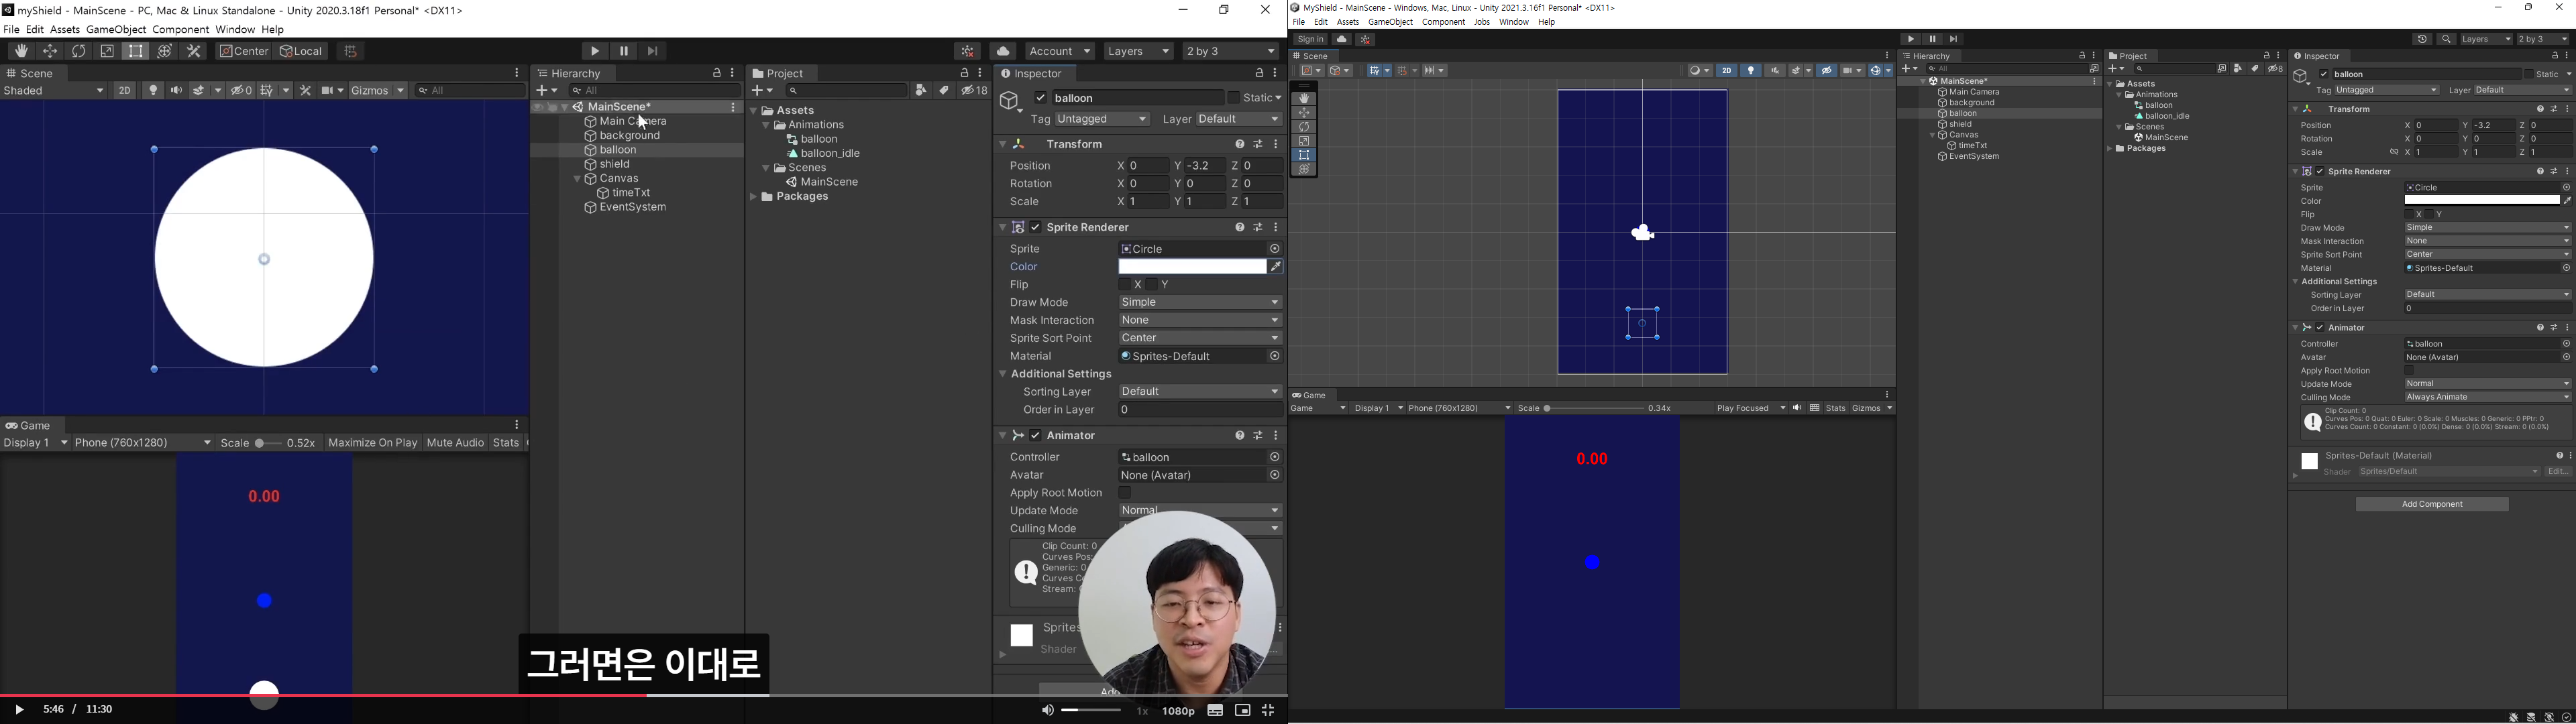Click the Step button in Unity 2021 toolbar

point(1954,39)
